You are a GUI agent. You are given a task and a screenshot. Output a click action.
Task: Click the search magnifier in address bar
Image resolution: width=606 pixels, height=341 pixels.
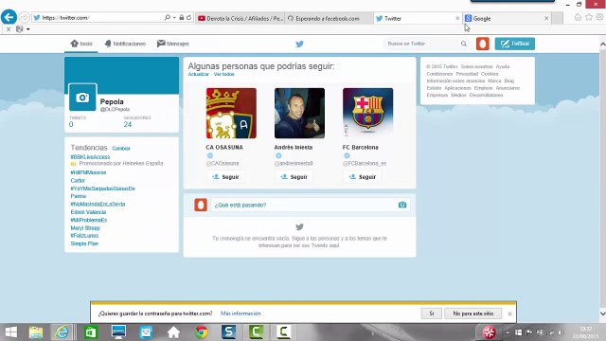[x=168, y=17]
